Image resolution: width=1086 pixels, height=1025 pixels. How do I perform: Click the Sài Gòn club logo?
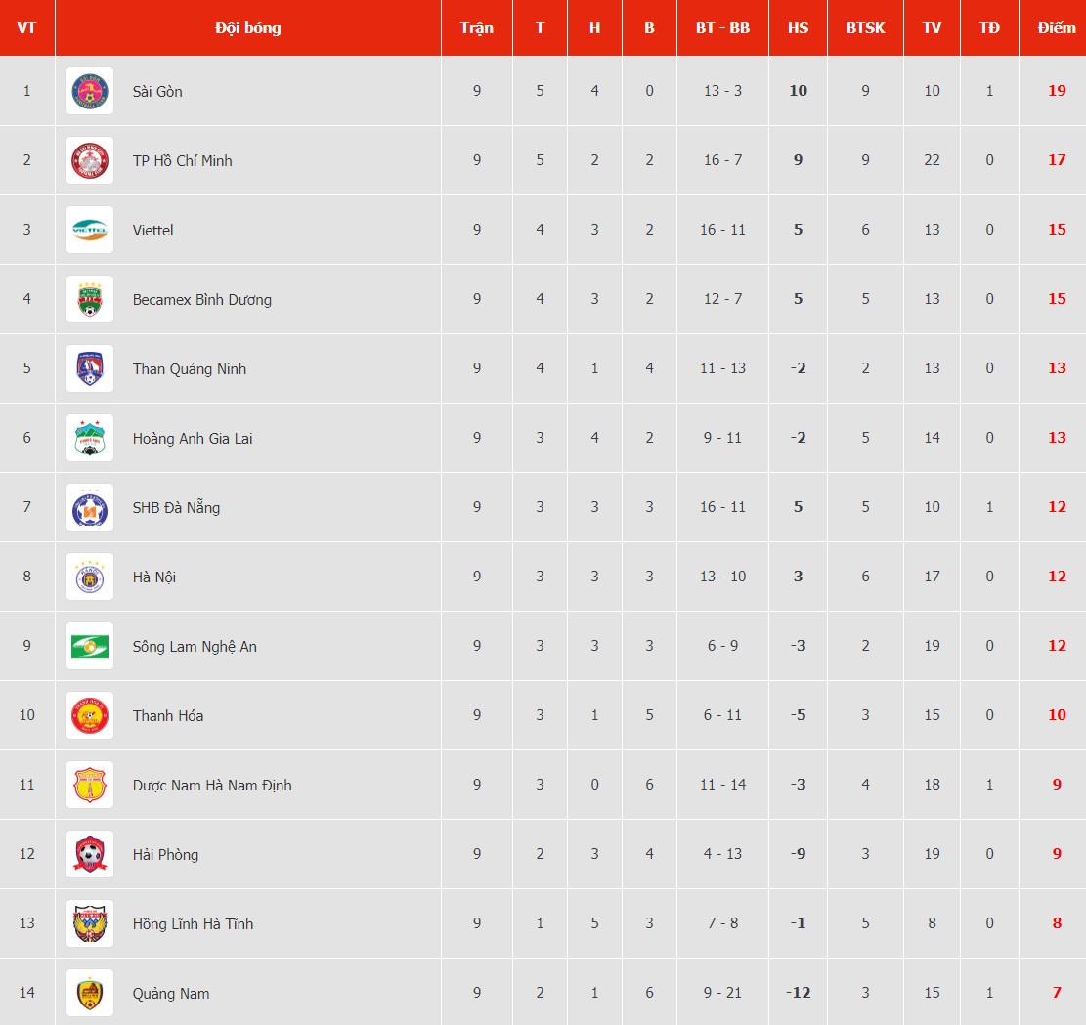[x=90, y=91]
